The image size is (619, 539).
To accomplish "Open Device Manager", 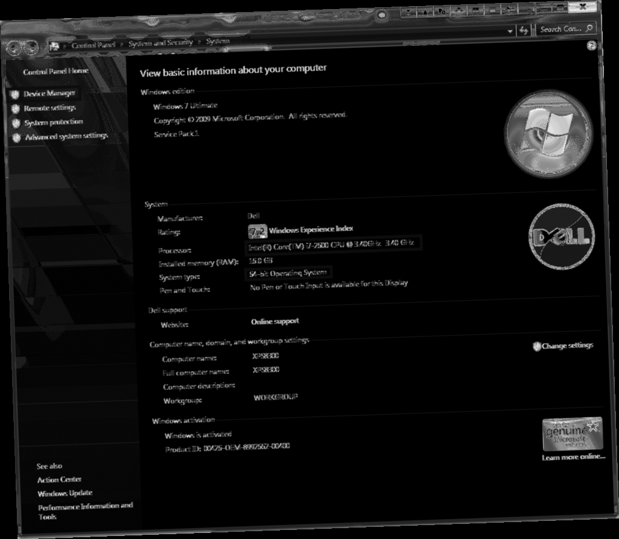I will [49, 93].
